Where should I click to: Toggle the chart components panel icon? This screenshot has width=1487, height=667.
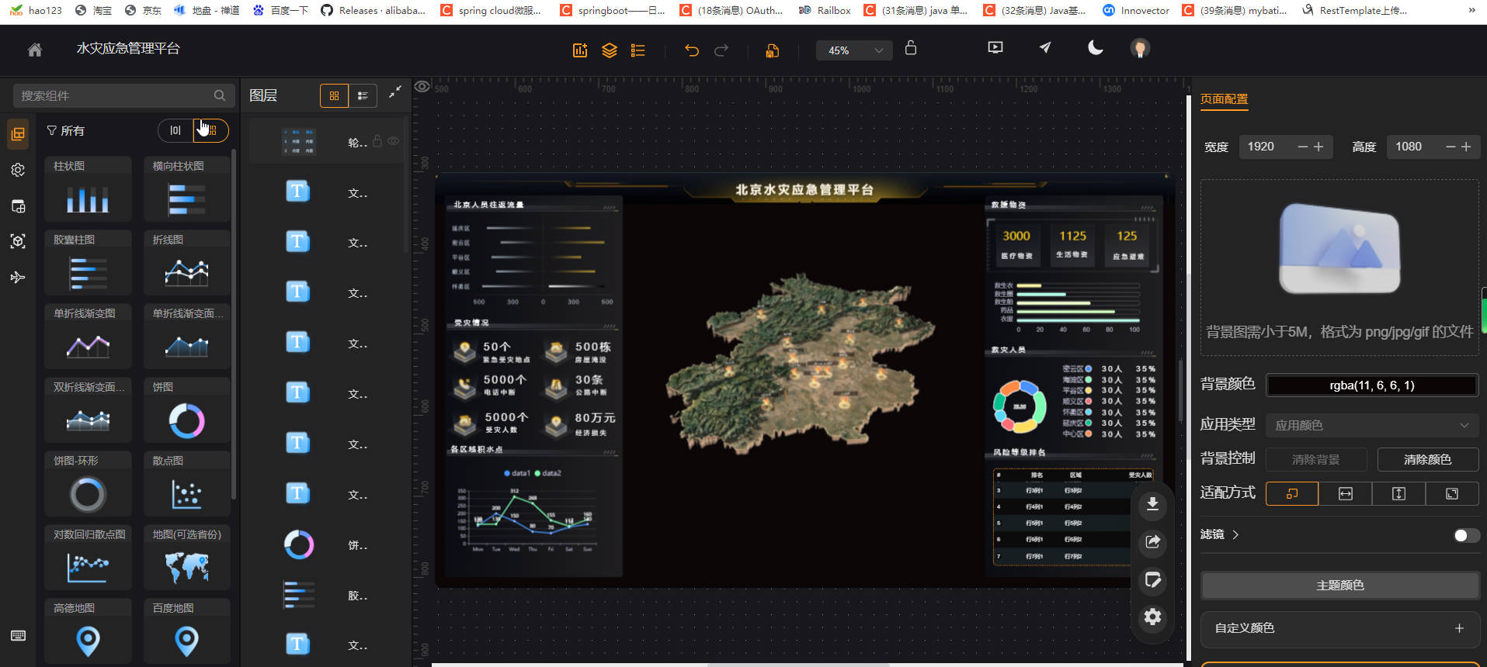[x=580, y=50]
